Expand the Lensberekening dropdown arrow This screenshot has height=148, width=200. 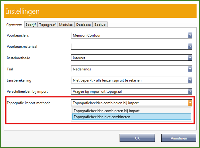point(190,80)
